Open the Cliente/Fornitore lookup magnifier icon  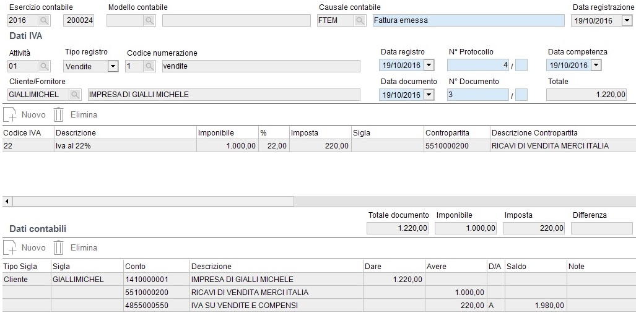point(75,95)
